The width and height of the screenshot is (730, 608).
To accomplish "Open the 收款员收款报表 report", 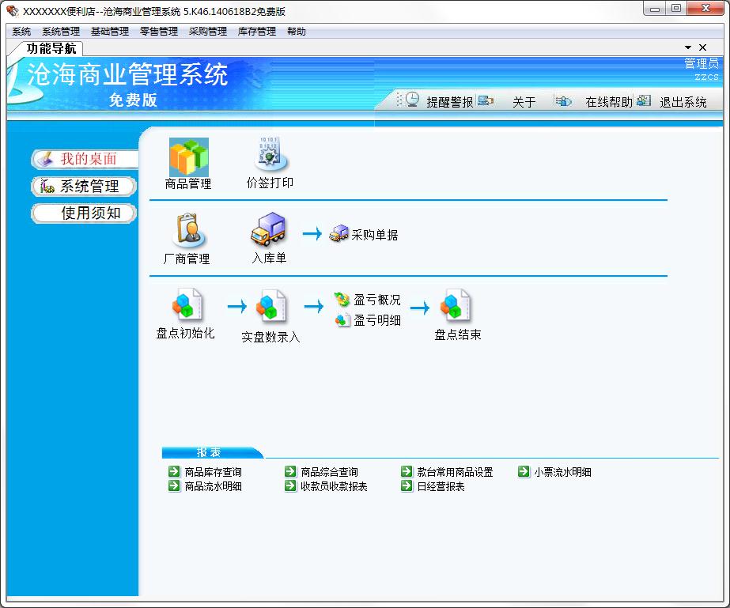I will coord(335,486).
